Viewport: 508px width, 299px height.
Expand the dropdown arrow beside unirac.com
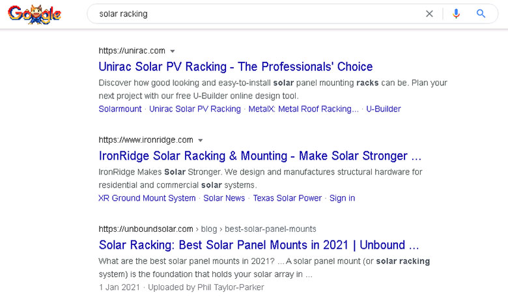point(173,51)
